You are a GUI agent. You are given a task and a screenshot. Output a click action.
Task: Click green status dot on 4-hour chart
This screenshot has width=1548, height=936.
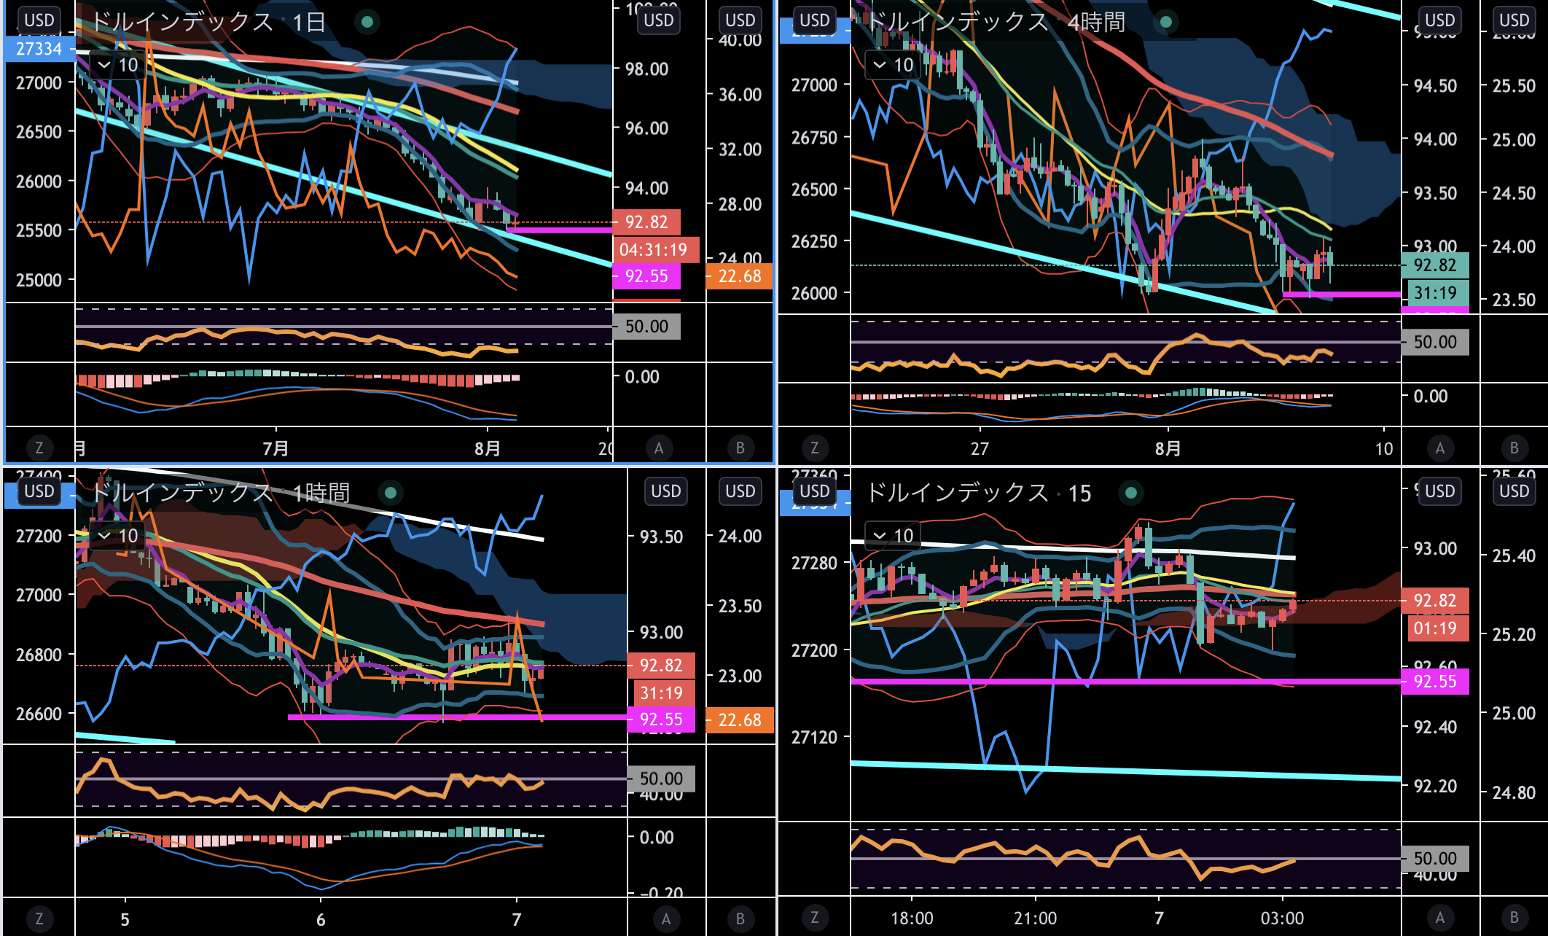tap(1166, 22)
